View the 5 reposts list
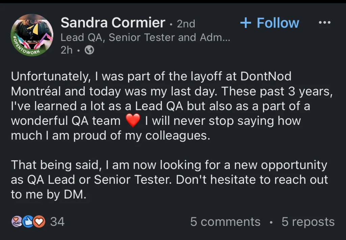The image size is (346, 240). tap(308, 222)
